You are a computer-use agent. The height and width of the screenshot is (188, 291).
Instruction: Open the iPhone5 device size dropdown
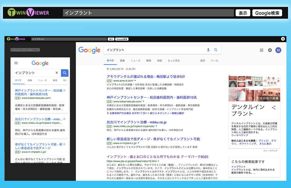coord(25,50)
